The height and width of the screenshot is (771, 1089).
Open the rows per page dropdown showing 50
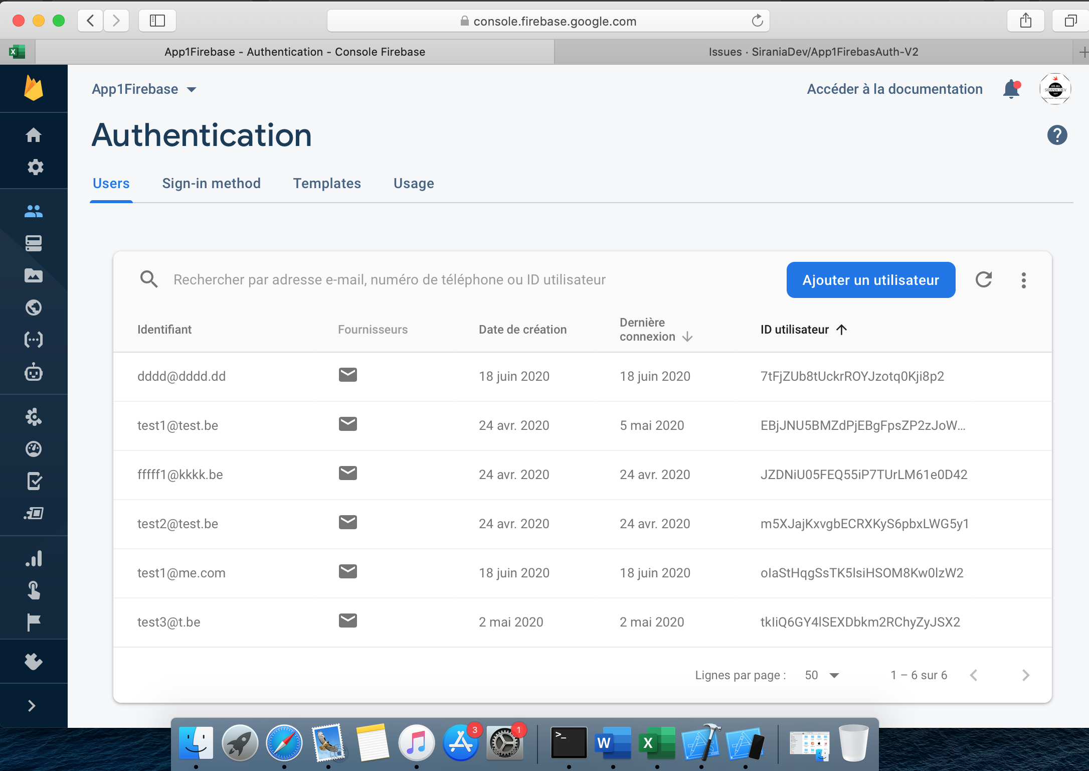click(x=822, y=675)
